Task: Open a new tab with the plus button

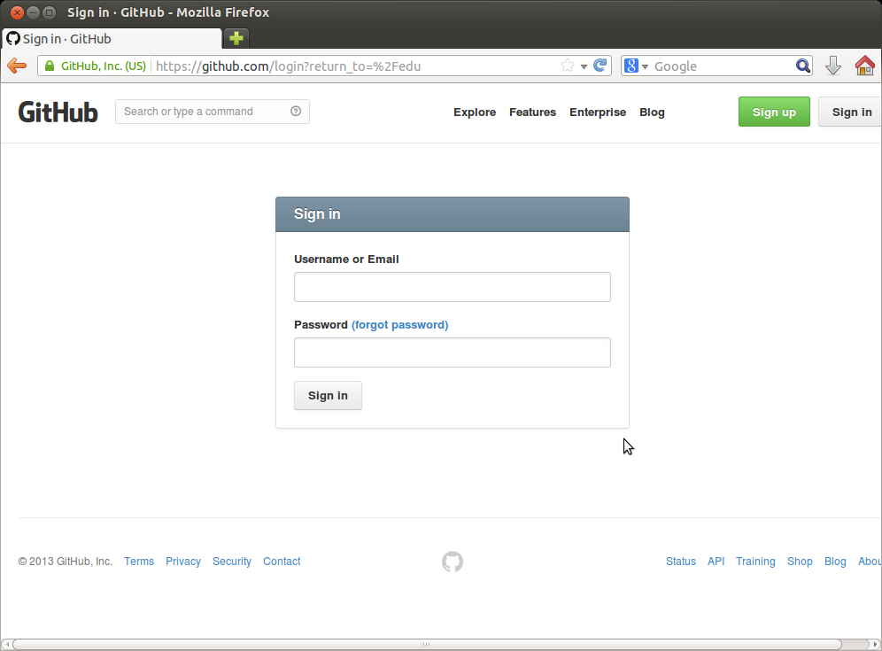Action: (x=236, y=38)
